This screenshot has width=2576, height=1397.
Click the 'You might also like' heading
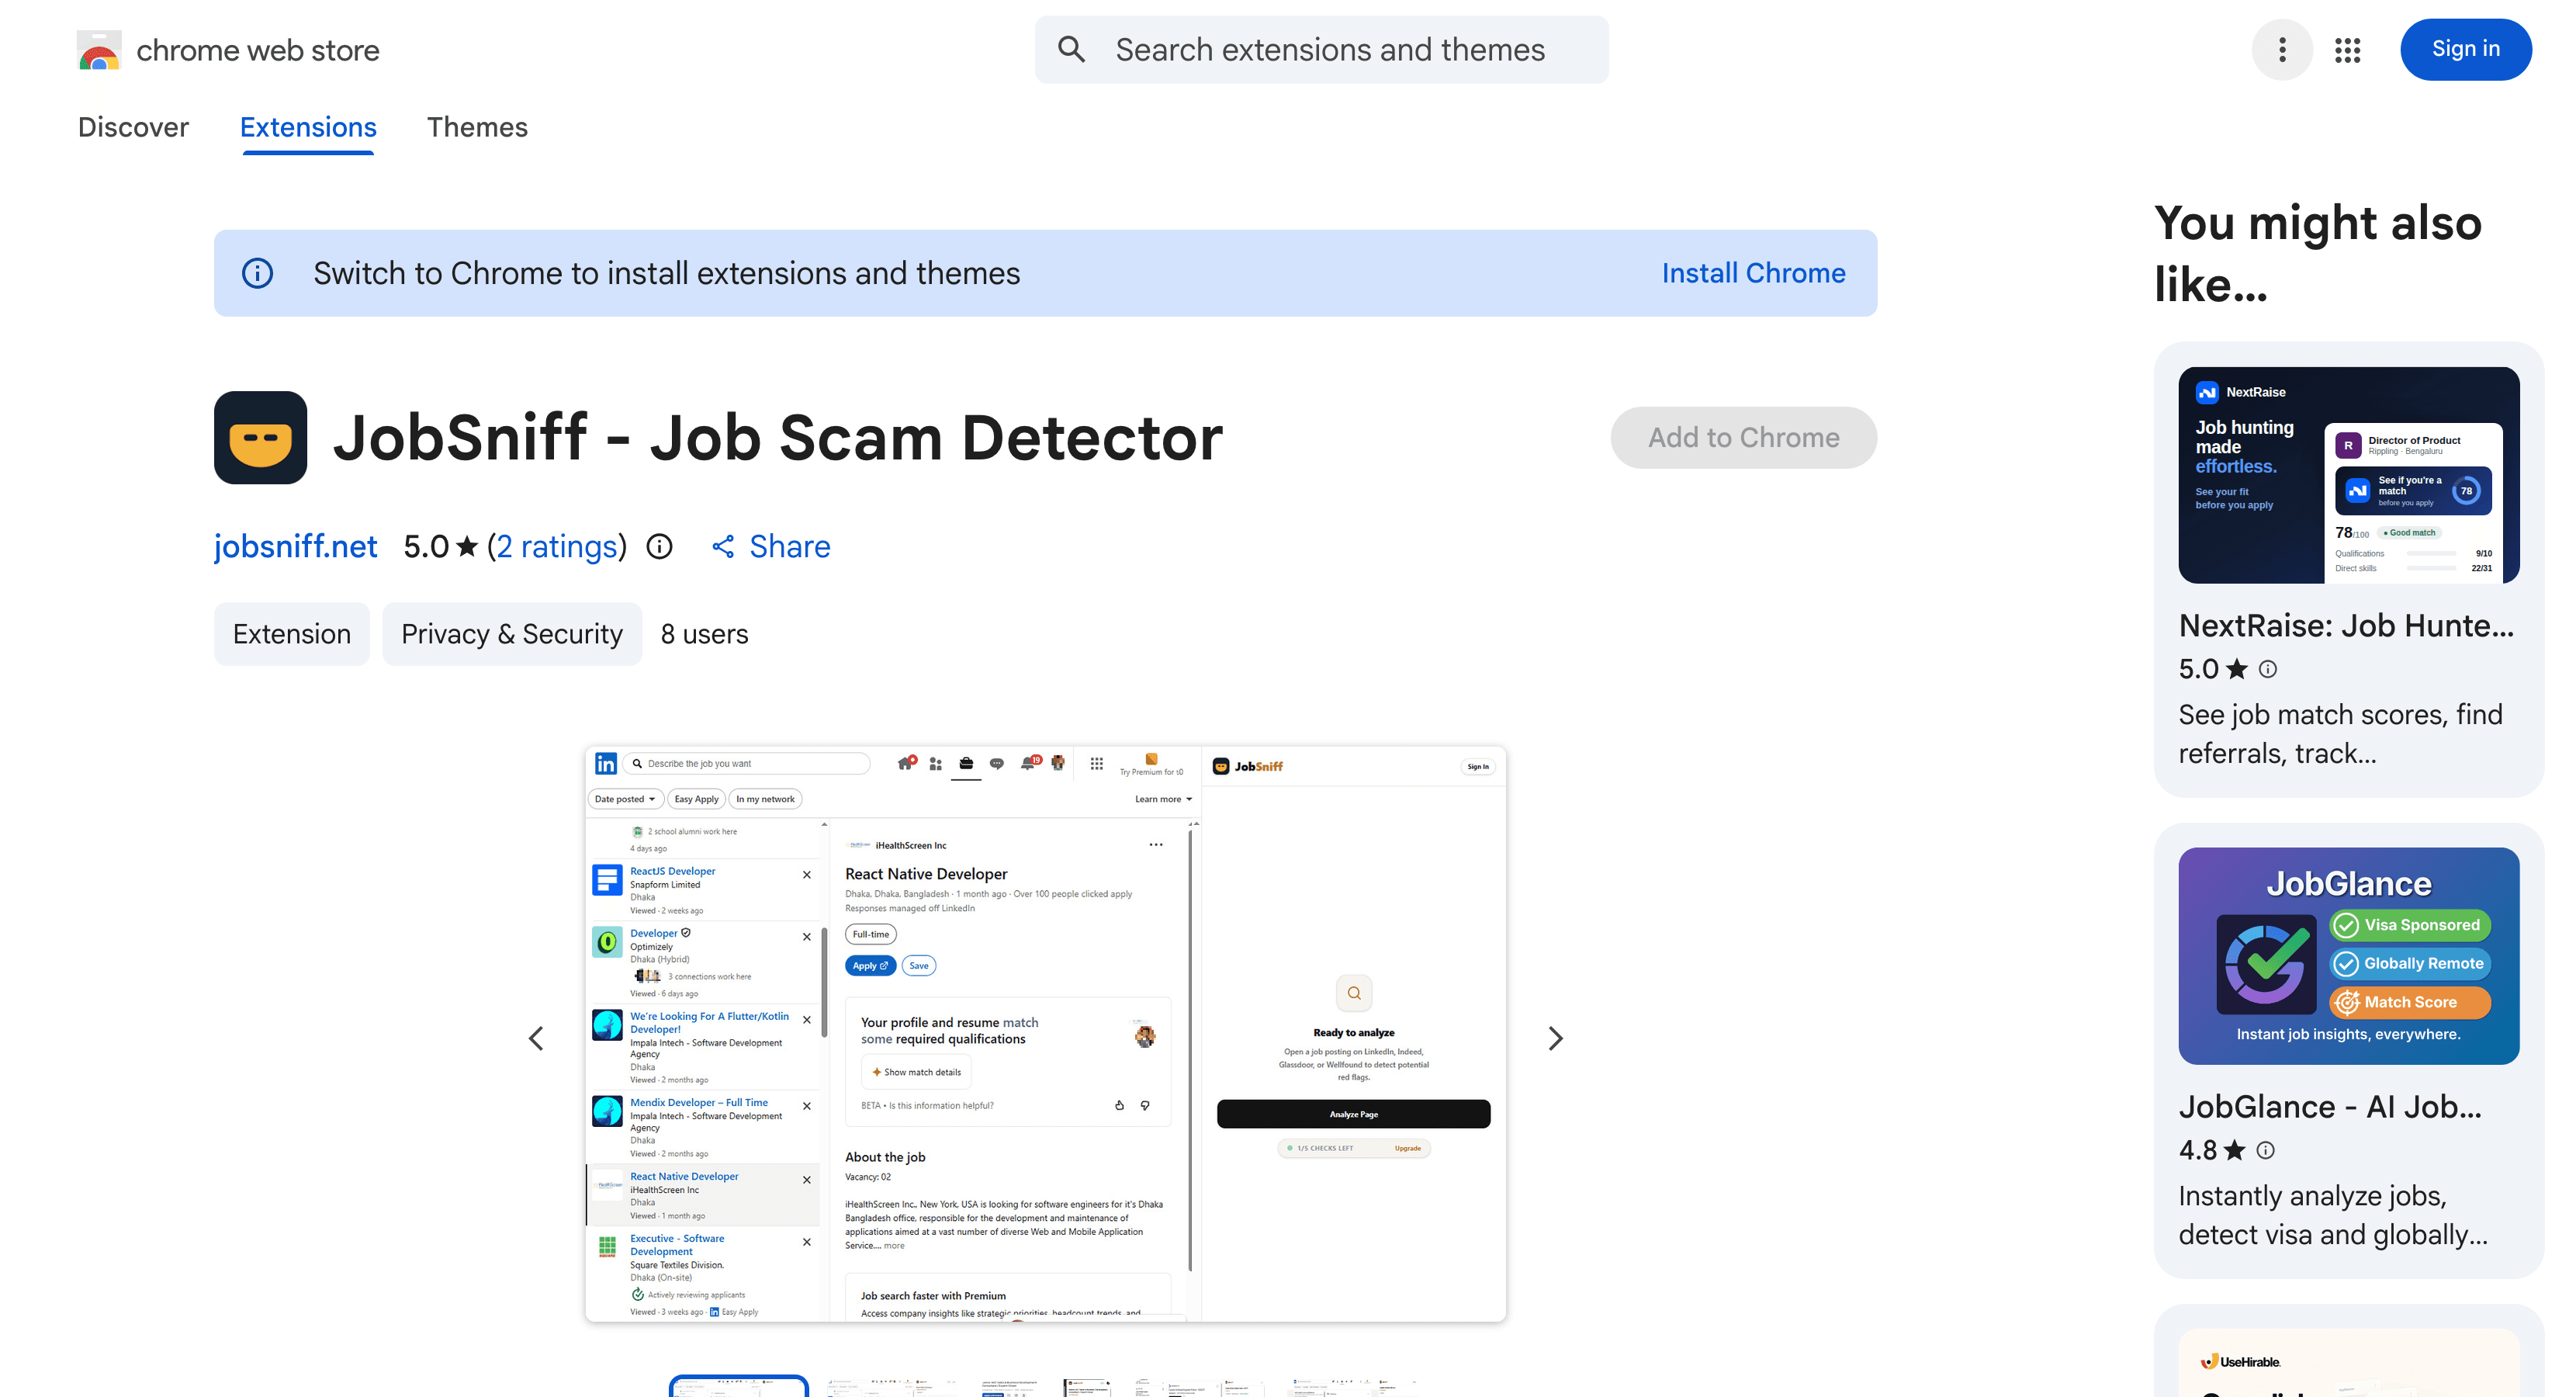[2318, 253]
